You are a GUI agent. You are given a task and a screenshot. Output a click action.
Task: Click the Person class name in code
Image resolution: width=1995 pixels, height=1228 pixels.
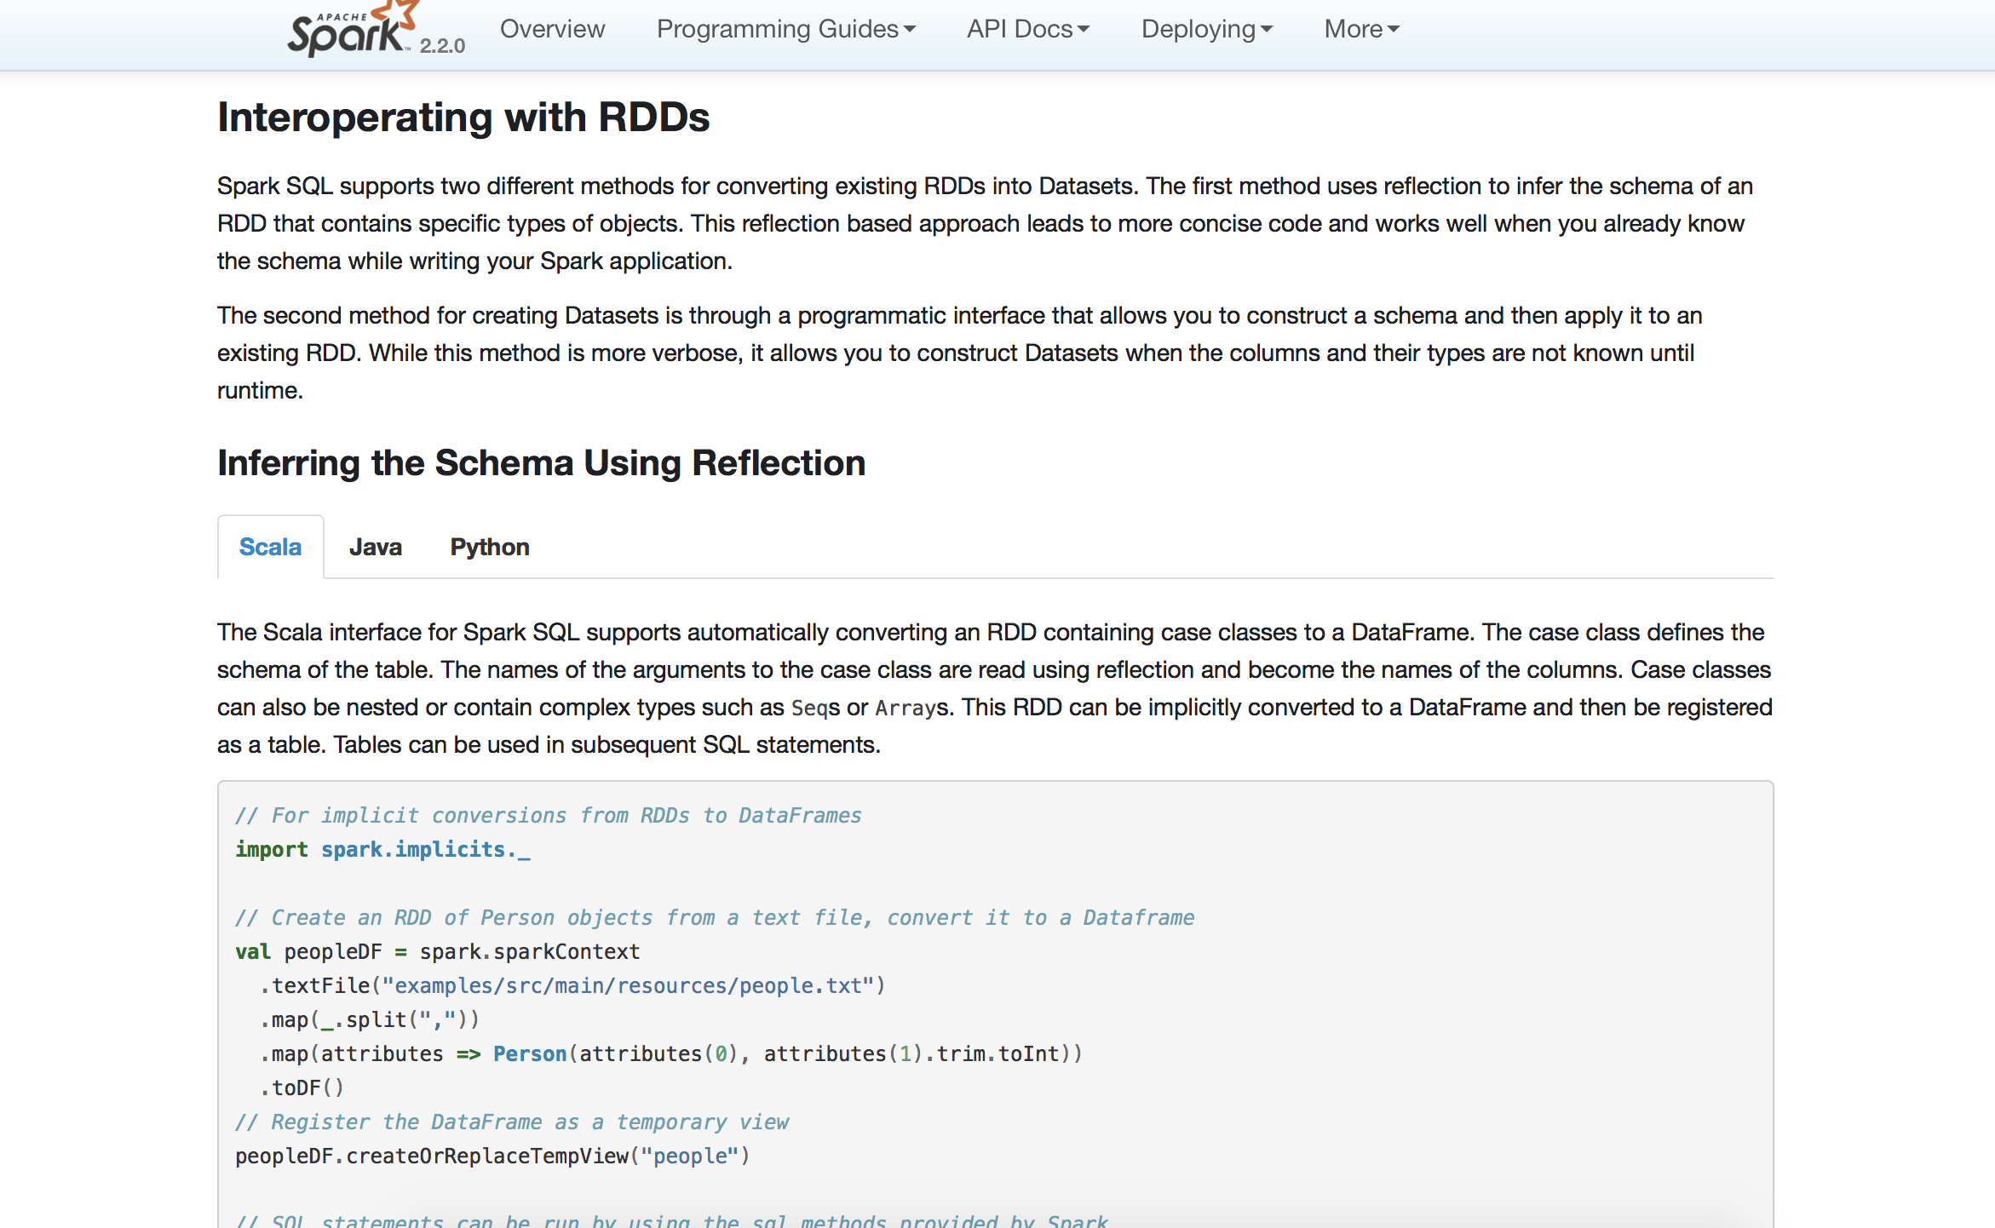point(530,1054)
